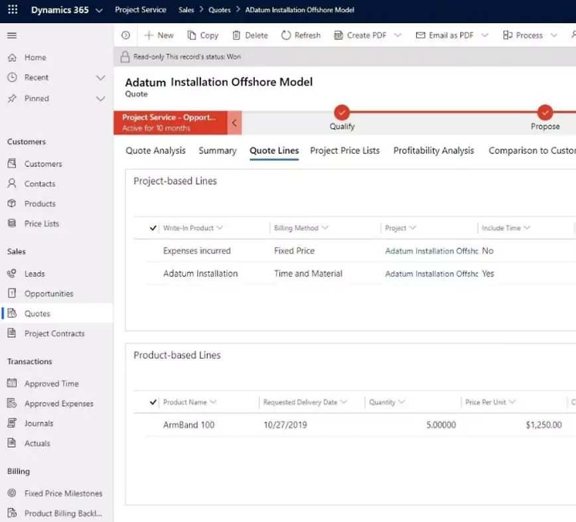Image resolution: width=576 pixels, height=522 pixels.
Task: Open Fixed Price Milestones under Billing
Action: tap(63, 493)
